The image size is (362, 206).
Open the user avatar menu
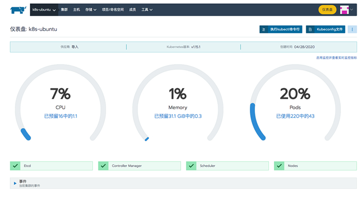click(x=344, y=10)
